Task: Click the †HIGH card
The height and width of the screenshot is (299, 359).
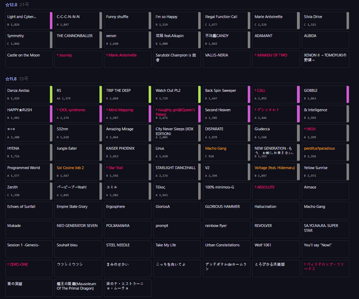Action: pyautogui.click(x=326, y=133)
